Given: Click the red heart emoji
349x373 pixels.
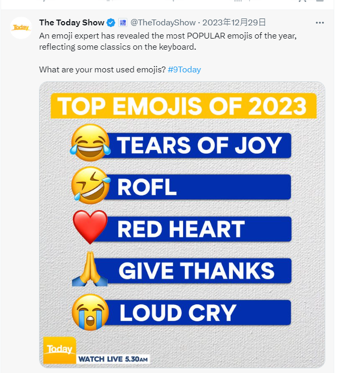Looking at the screenshot, I should (x=90, y=228).
